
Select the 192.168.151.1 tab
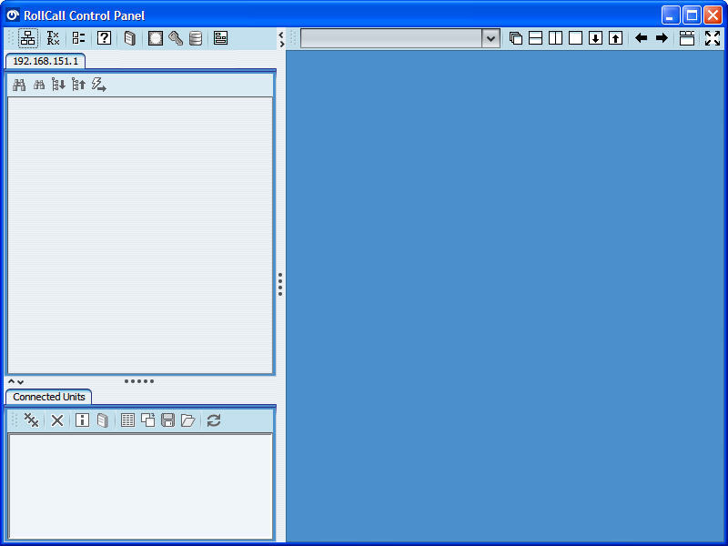(x=45, y=61)
